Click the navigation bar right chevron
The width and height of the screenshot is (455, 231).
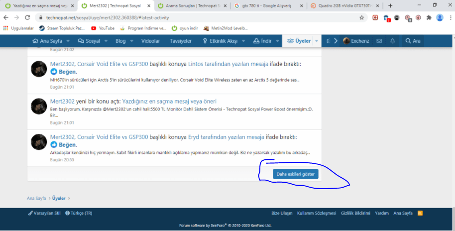point(336,41)
